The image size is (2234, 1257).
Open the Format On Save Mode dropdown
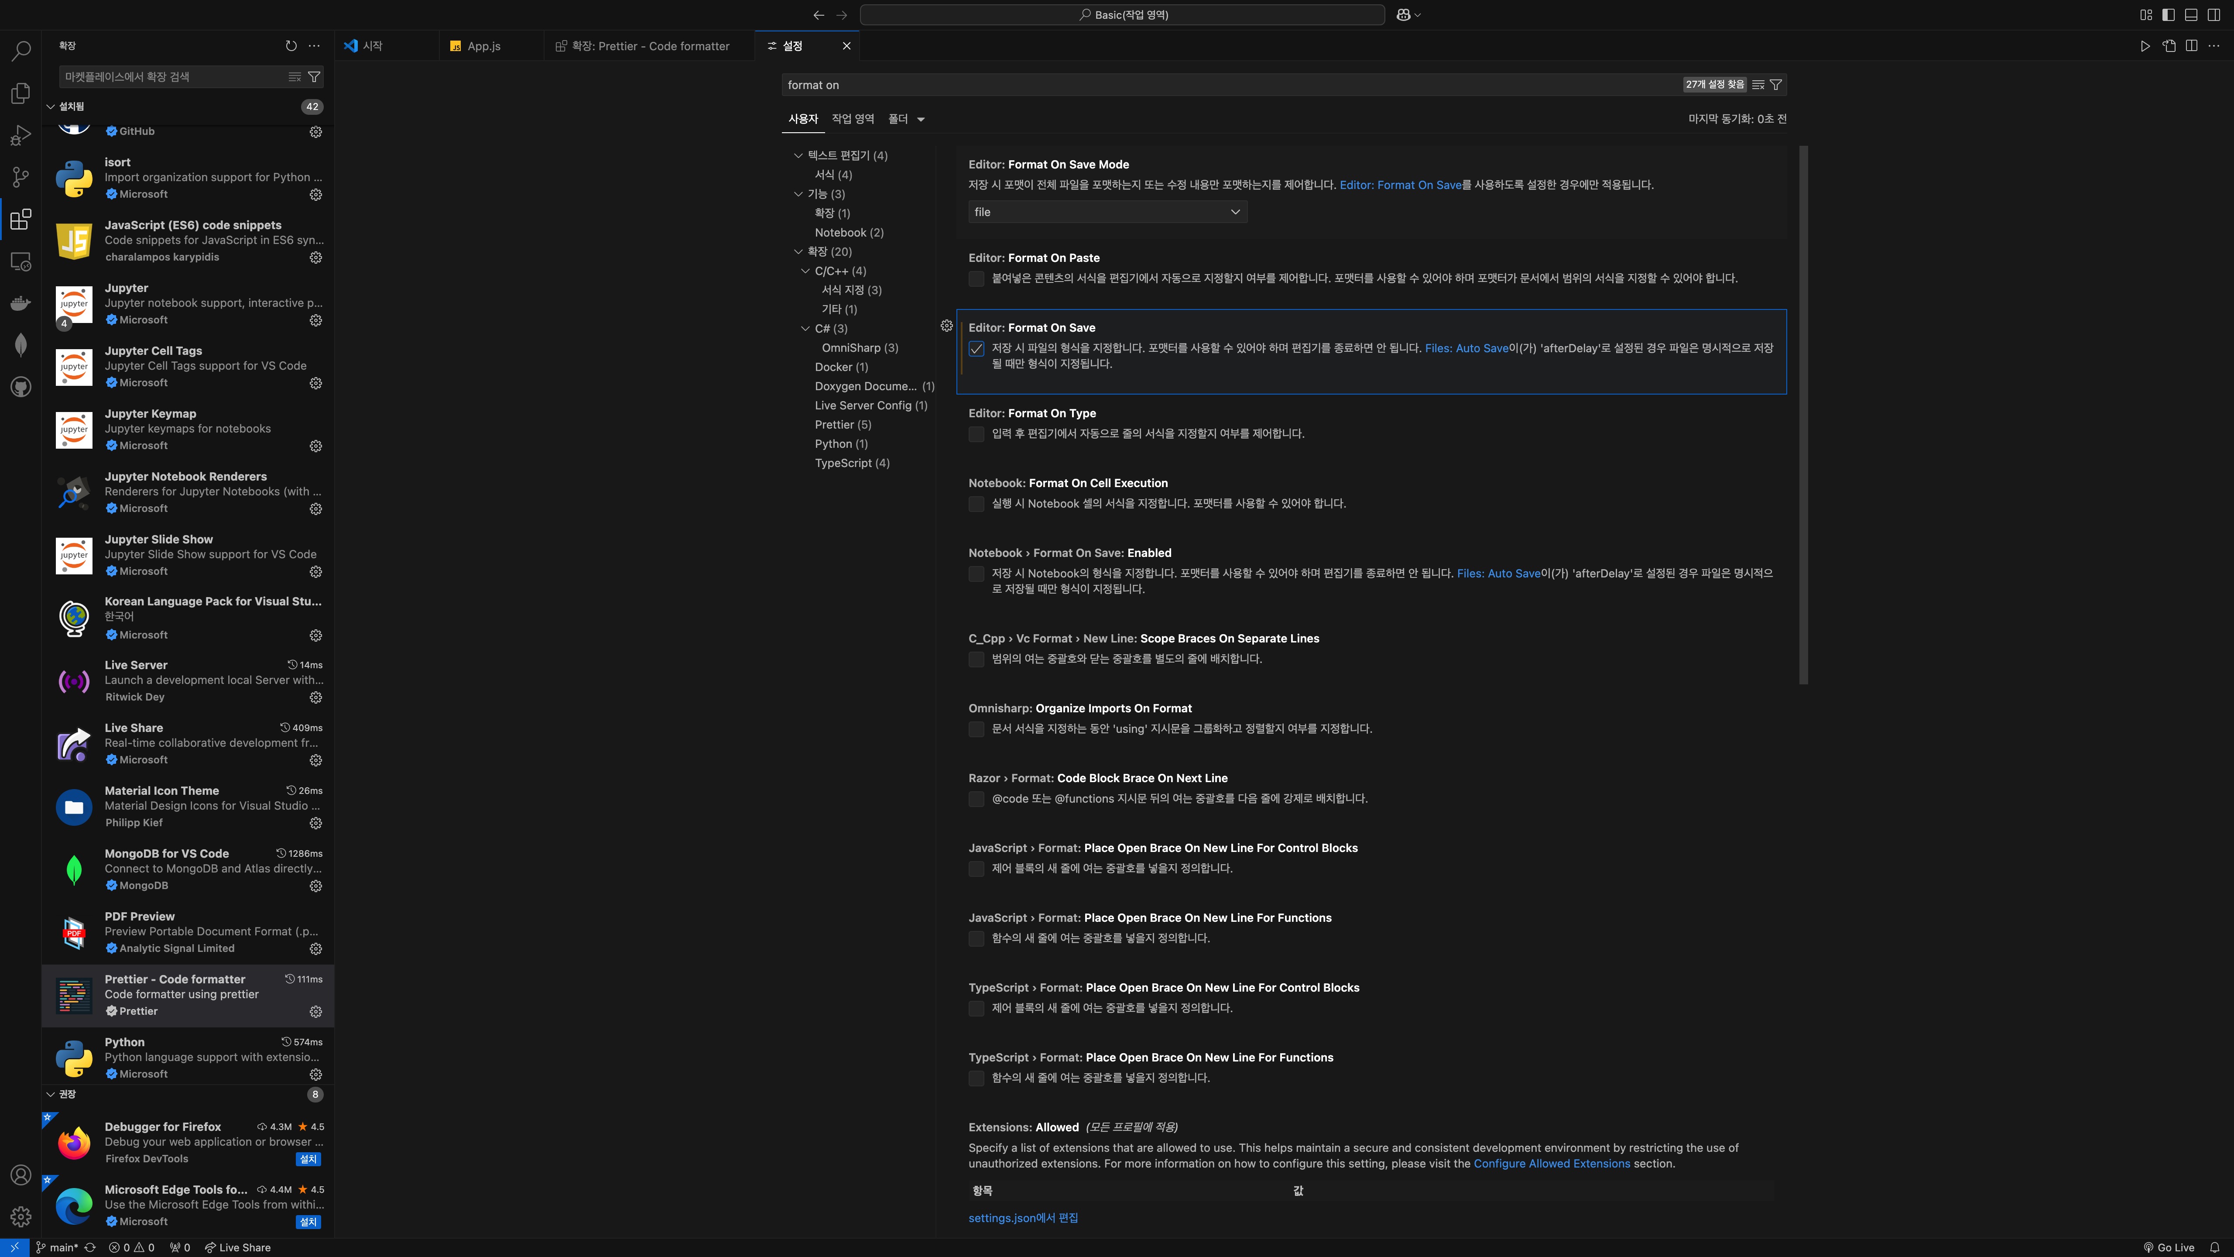coord(1107,212)
